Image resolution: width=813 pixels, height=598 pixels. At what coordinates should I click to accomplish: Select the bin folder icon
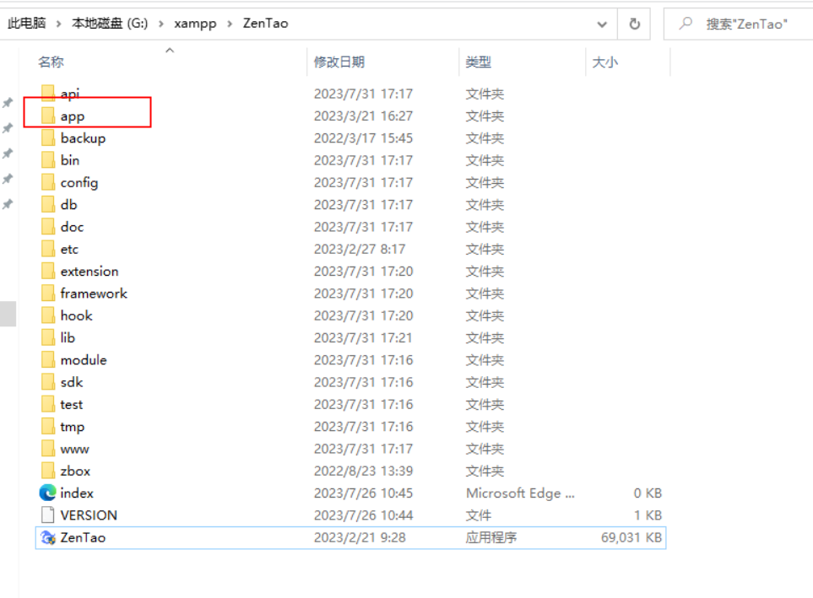click(48, 160)
